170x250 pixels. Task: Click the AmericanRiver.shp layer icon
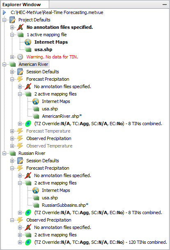[x=36, y=116]
